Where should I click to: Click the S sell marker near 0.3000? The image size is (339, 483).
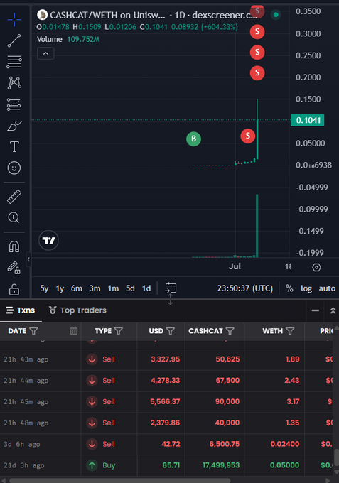[257, 32]
